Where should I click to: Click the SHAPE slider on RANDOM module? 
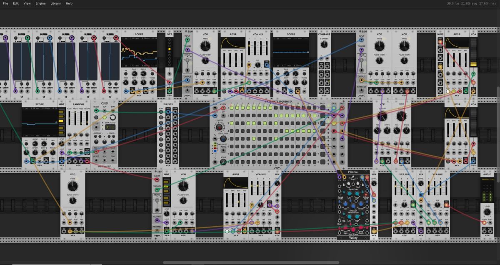pyautogui.click(x=87, y=118)
